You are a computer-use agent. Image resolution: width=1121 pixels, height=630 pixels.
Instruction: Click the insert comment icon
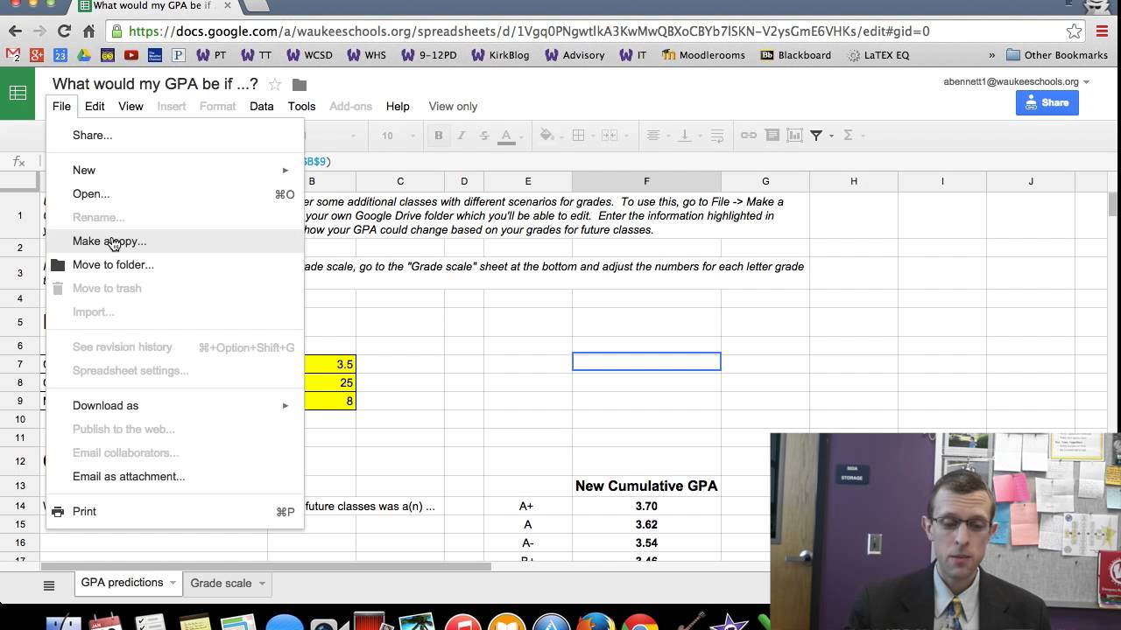(x=772, y=136)
